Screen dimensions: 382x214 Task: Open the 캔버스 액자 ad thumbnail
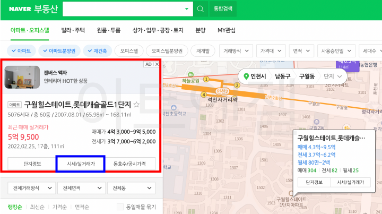click(x=22, y=77)
